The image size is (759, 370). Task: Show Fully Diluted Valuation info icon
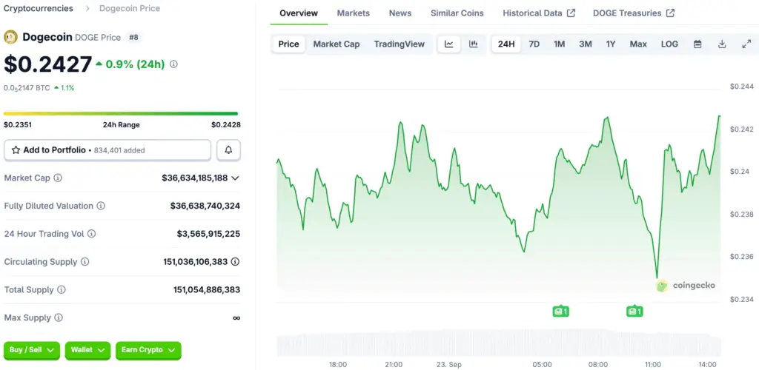(x=101, y=206)
